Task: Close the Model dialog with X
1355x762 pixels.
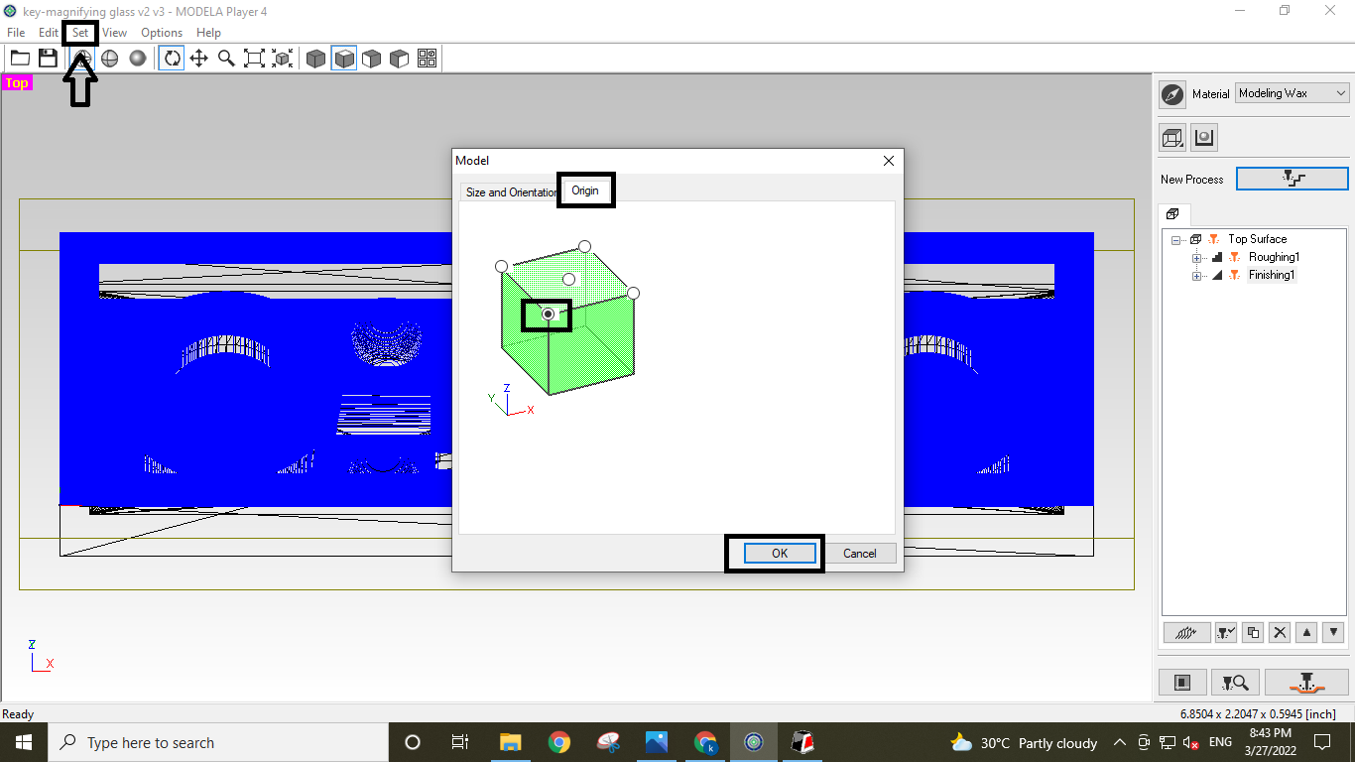Action: [888, 161]
